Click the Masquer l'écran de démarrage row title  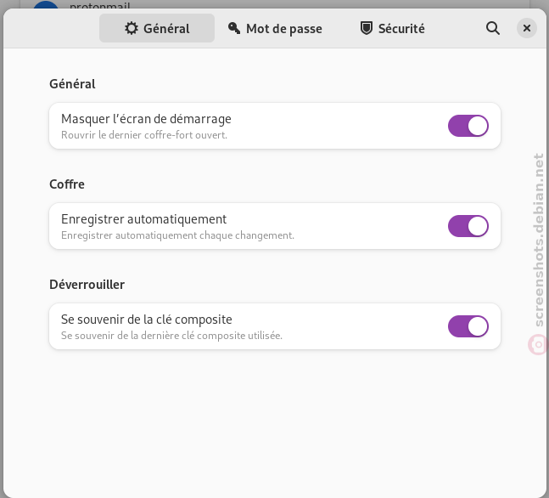point(146,119)
